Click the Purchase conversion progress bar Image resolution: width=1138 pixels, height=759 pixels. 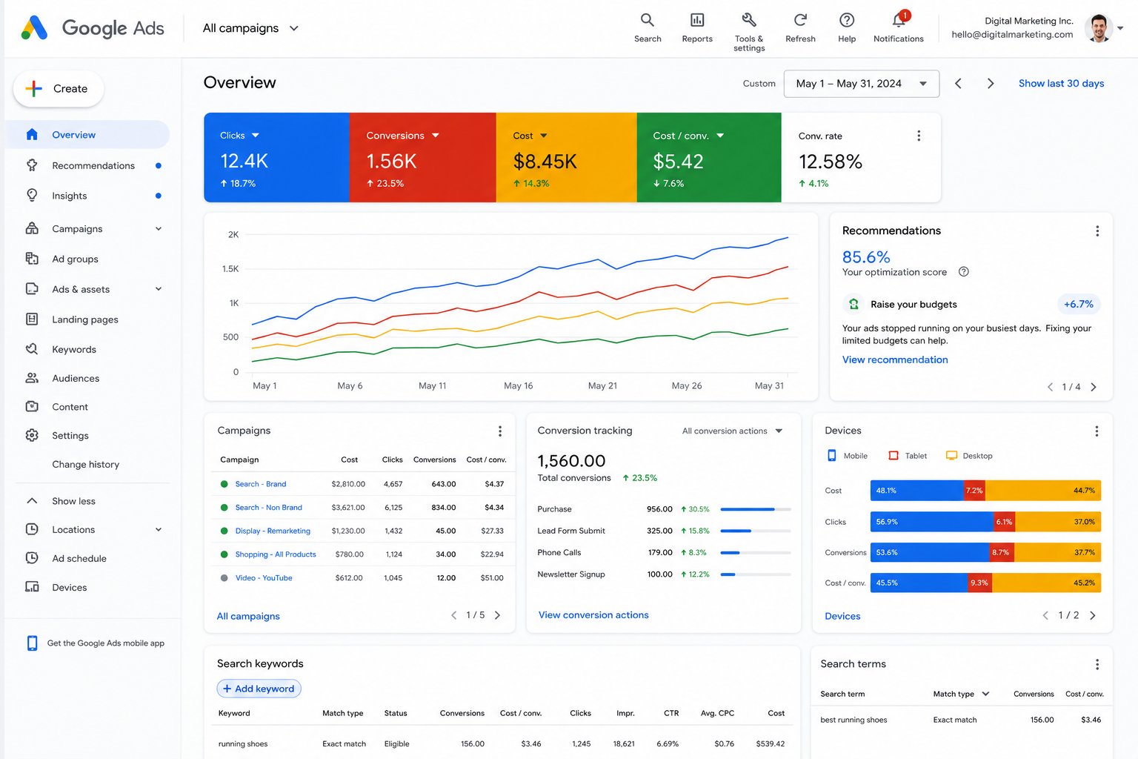click(756, 509)
